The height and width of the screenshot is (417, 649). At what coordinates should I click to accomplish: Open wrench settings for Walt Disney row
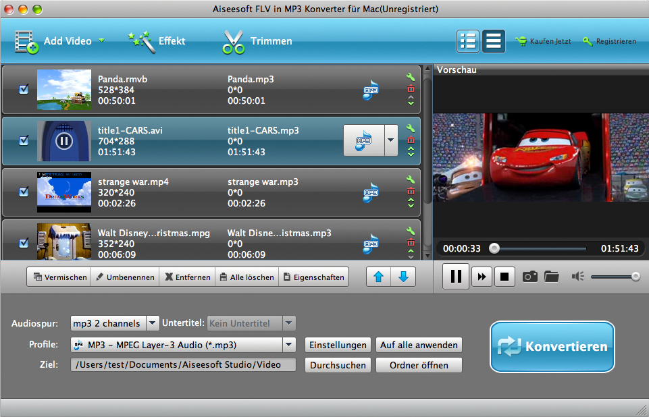411,231
